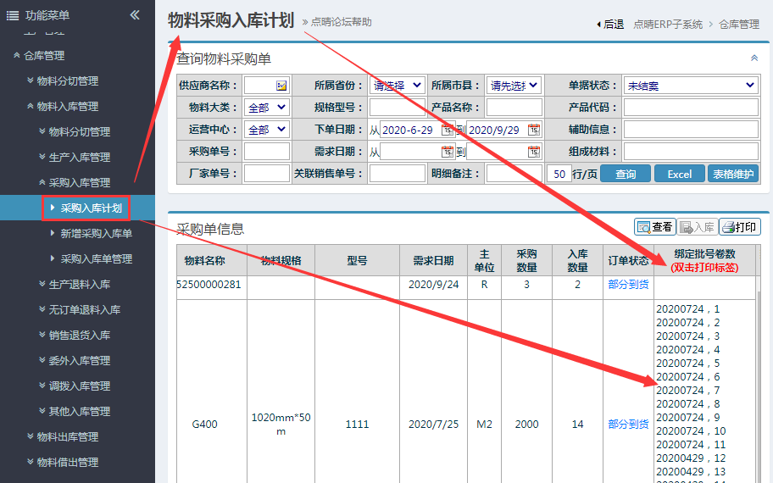Open calendar for demand end date

click(x=533, y=152)
